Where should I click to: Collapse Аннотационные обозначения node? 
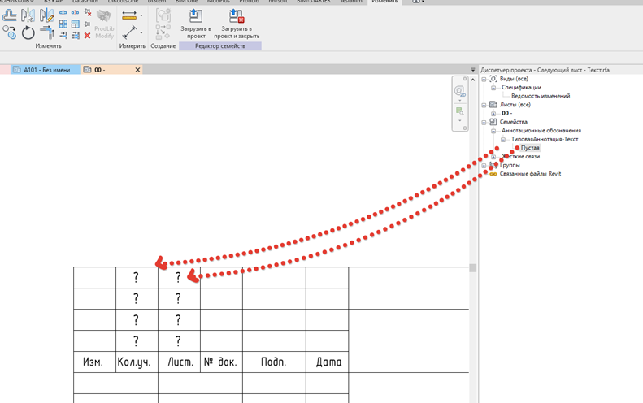tap(493, 131)
